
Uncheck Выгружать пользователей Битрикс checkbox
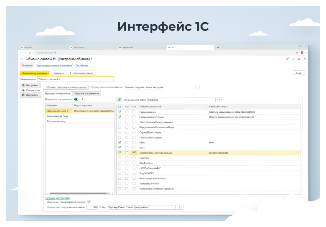89,202
